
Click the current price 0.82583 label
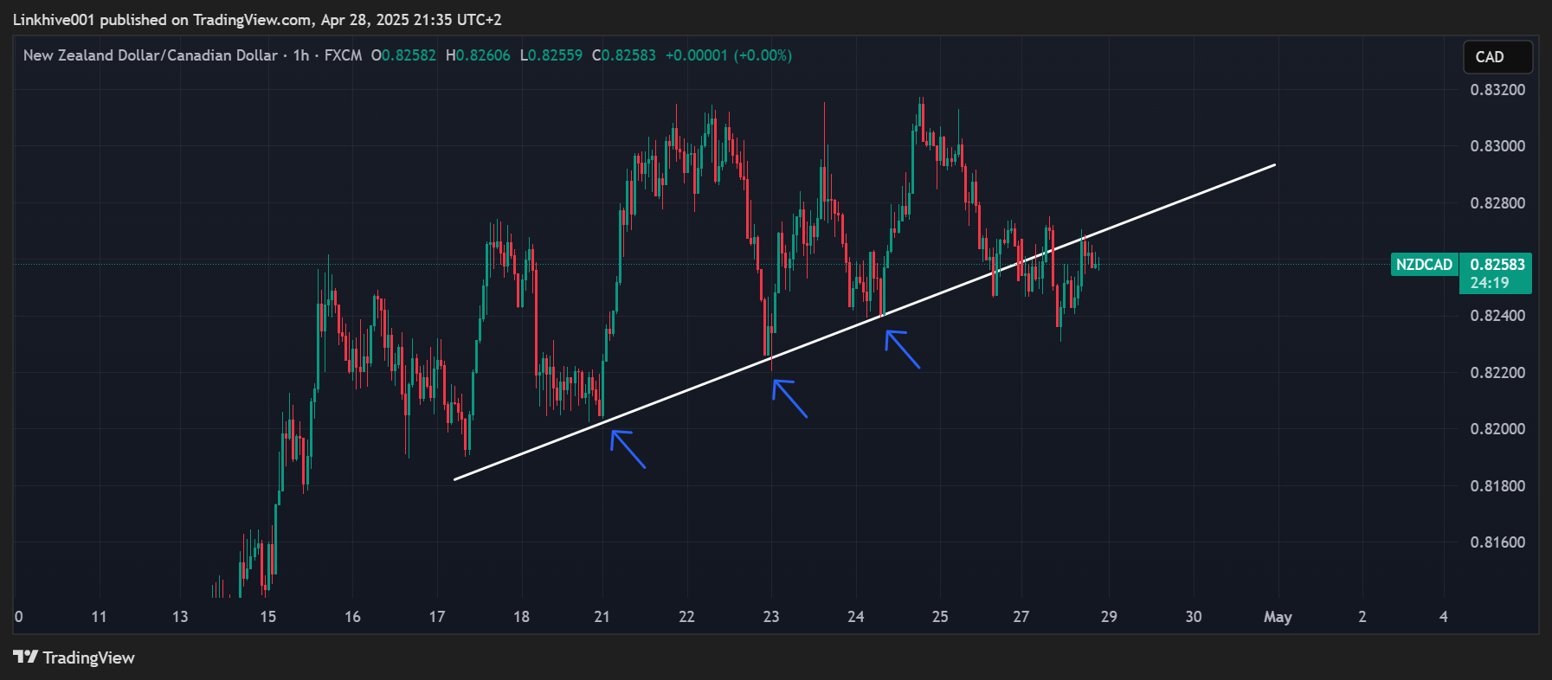tap(1497, 265)
